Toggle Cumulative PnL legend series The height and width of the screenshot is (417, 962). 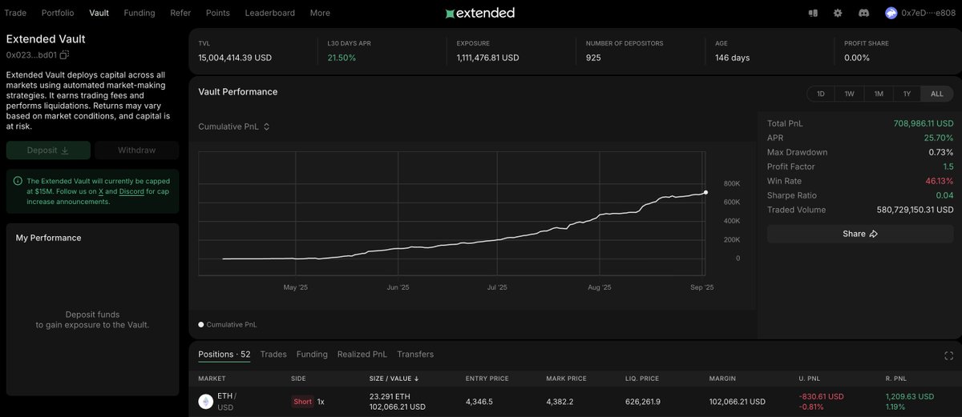(228, 324)
